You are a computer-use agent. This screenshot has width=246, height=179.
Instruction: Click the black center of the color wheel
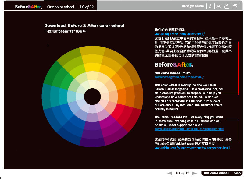tap(92, 97)
